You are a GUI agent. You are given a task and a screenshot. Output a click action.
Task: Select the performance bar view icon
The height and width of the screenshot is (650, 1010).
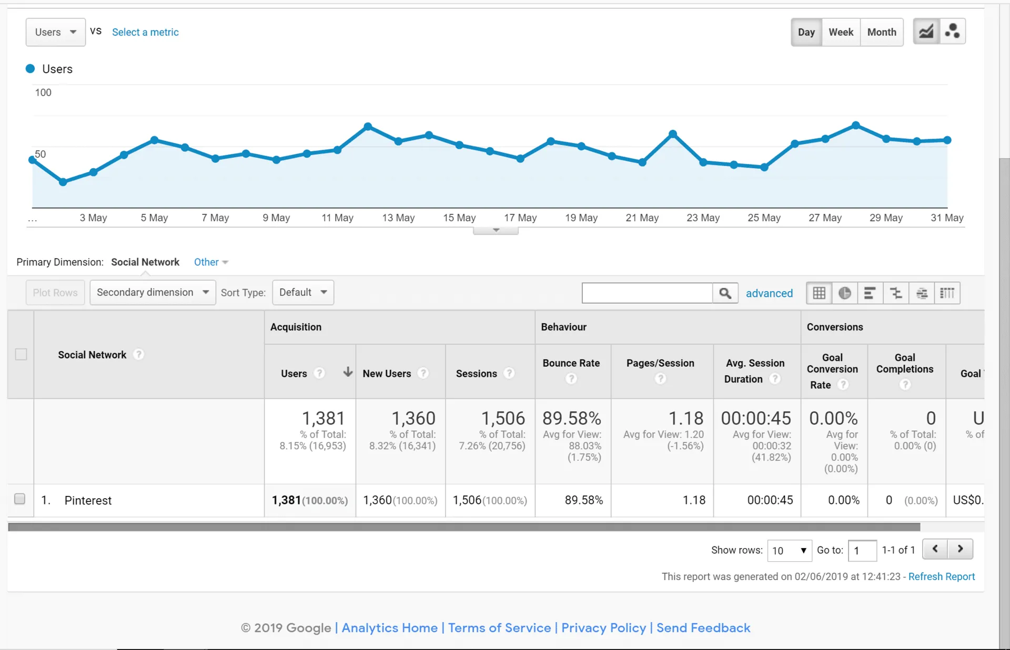click(x=870, y=293)
